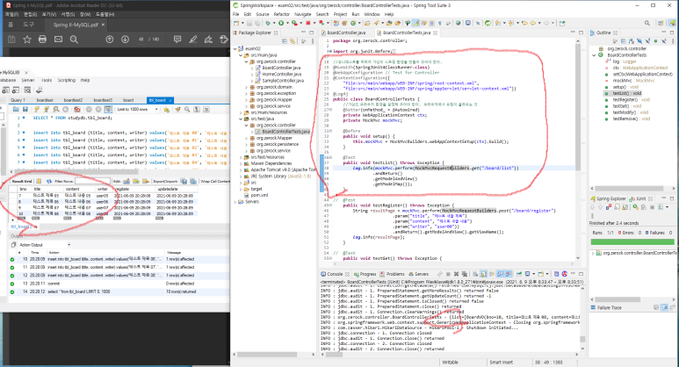Click the Spring boot dashboard green icon in toolbar
This screenshot has height=367, width=679.
click(x=488, y=23)
